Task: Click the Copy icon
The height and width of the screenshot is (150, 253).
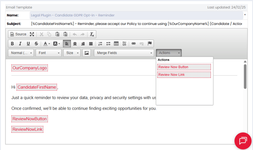Action: tap(49, 34)
